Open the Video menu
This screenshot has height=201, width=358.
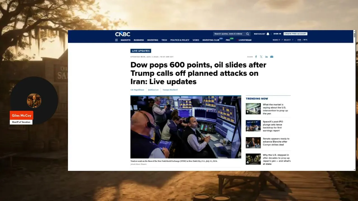(196, 40)
